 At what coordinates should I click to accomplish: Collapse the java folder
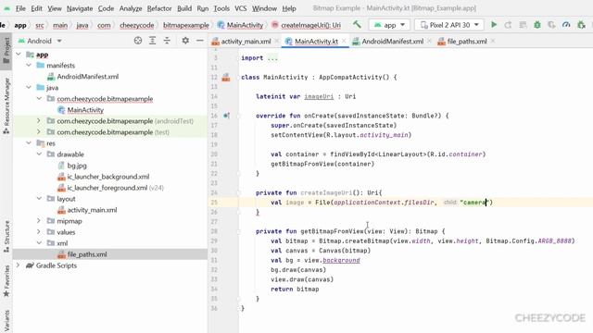(x=29, y=88)
